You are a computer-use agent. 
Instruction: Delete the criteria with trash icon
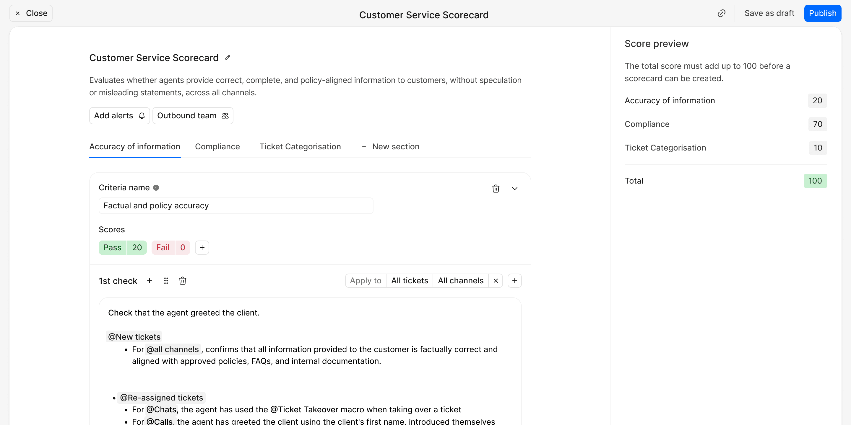coord(496,188)
